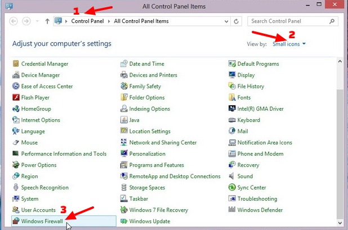The image size is (348, 230).
Task: Open the Power Options icon
Action: click(16, 165)
